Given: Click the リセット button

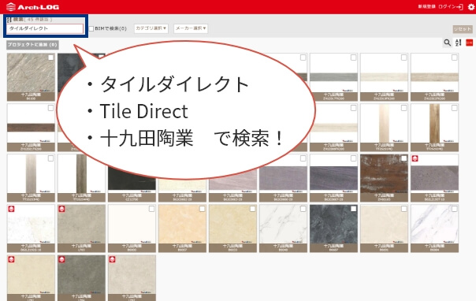Looking at the screenshot, I should pos(463,29).
